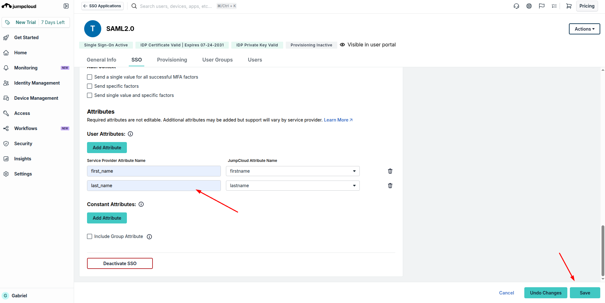Show Constant Attributes info tooltip
The image size is (605, 303).
141,204
